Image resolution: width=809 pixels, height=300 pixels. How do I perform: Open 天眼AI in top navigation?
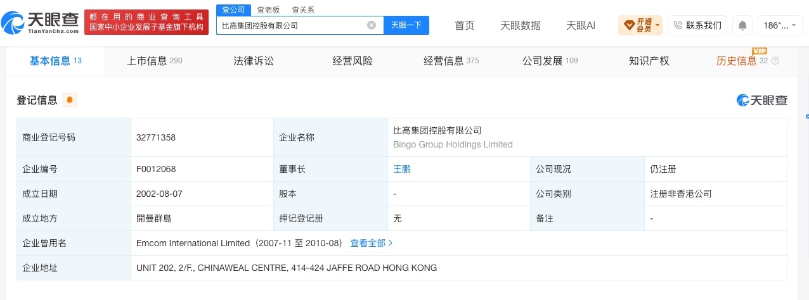click(x=581, y=25)
